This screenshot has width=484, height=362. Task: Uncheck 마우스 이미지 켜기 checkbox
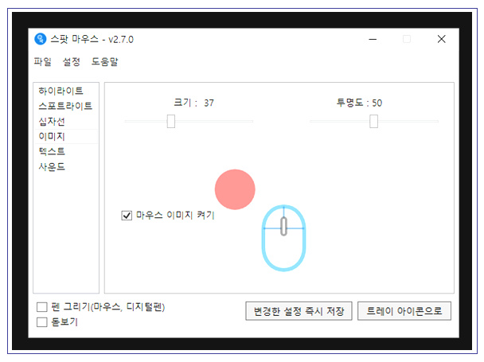(x=127, y=215)
